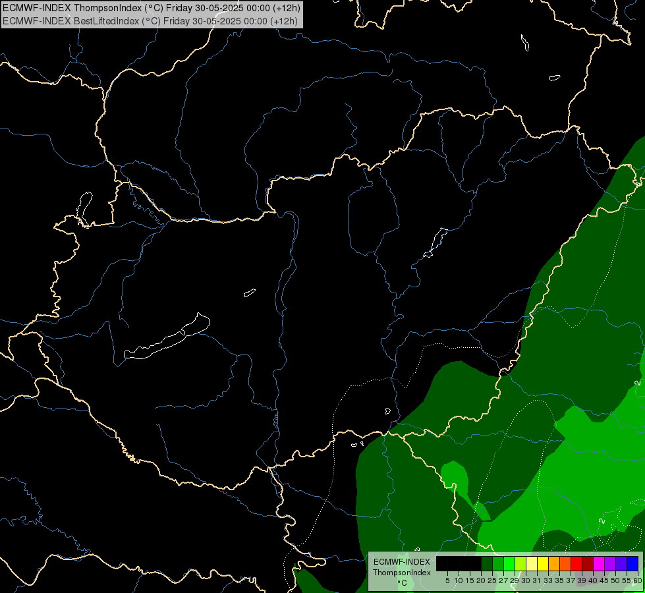Choose the red-orange 35–37 legend swatch
Viewport: 645px width, 593px height.
click(565, 563)
